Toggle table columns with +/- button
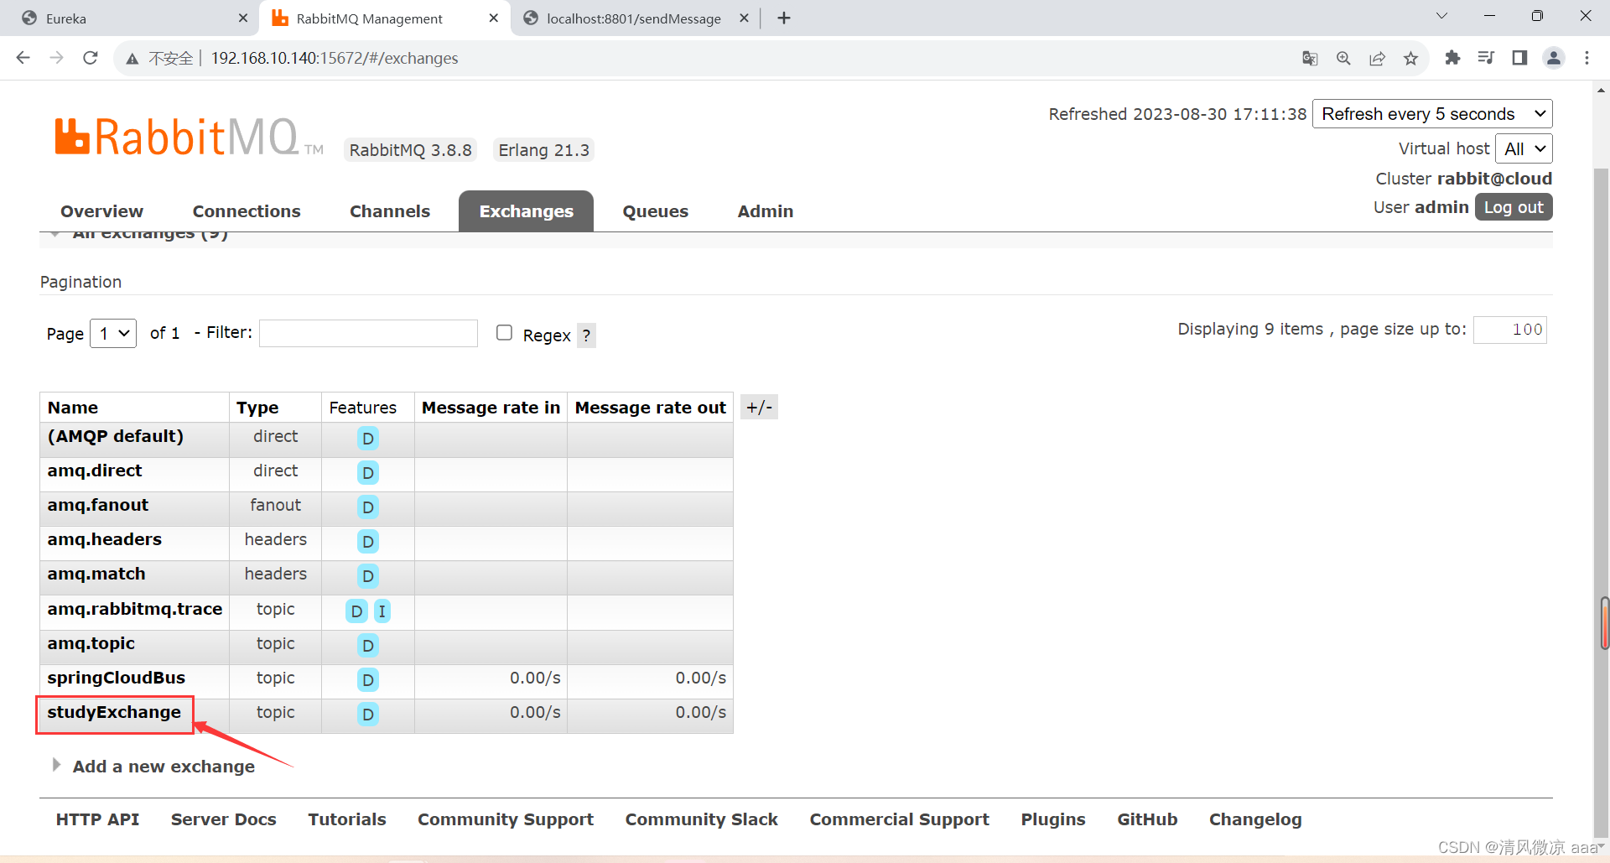Viewport: 1610px width, 863px height. 759,408
